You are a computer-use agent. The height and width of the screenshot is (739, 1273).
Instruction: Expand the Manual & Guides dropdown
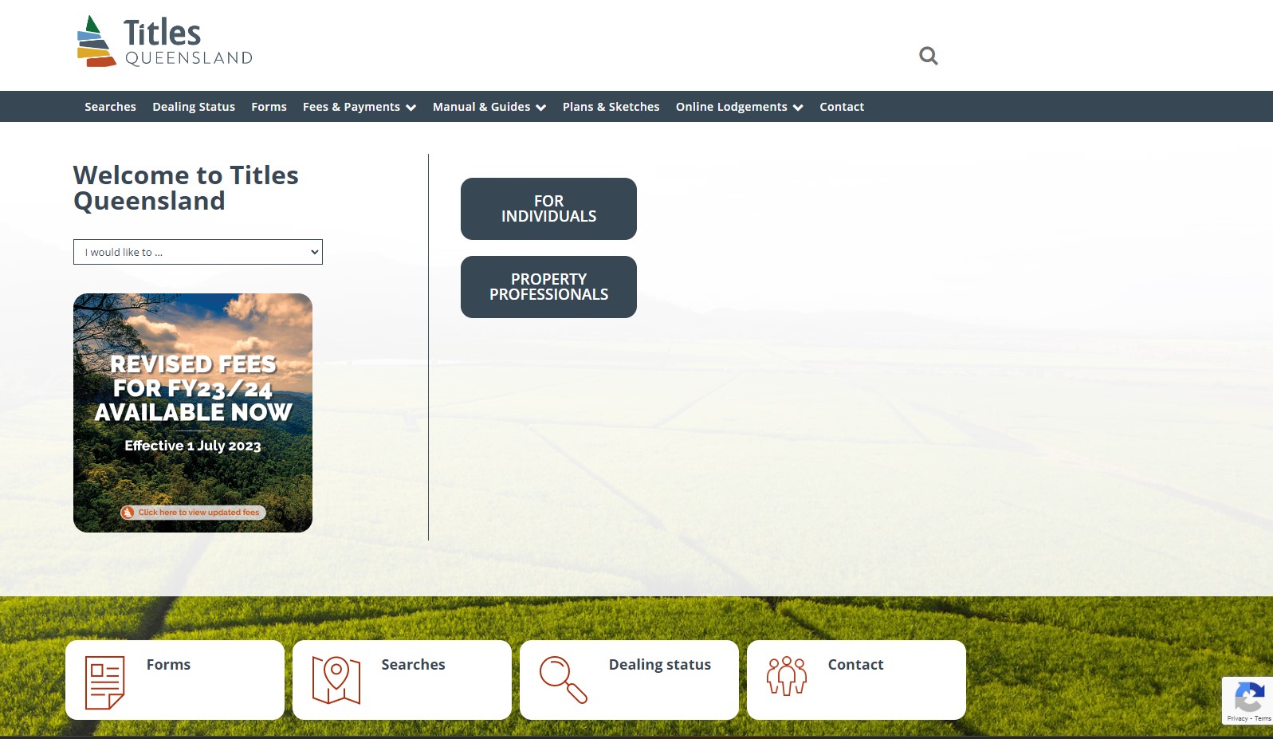point(489,107)
